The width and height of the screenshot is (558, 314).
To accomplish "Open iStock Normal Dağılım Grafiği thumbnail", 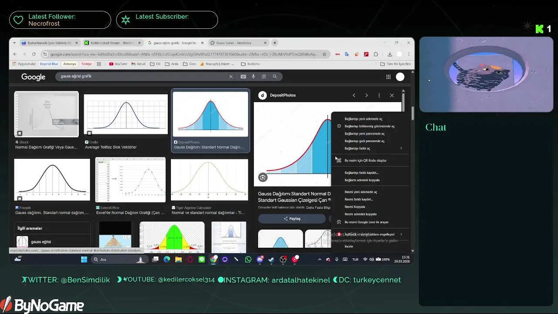I will (47, 114).
